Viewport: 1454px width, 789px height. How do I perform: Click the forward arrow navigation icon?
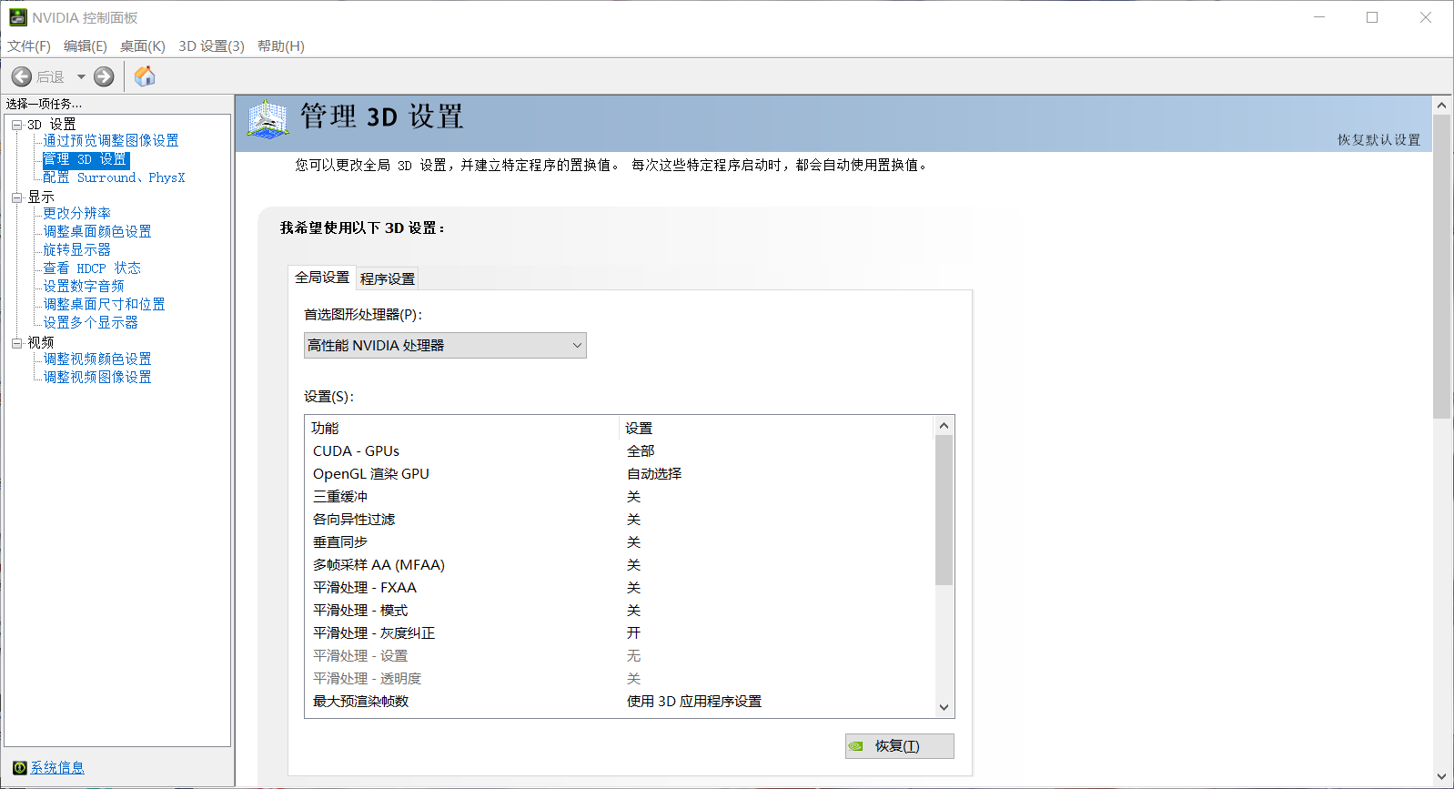[x=105, y=77]
